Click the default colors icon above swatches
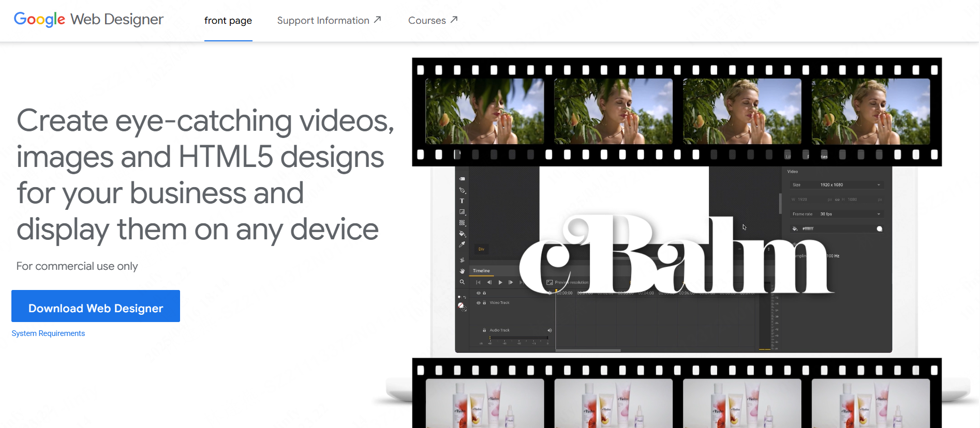Screen dimensions: 980x428 coord(459,297)
